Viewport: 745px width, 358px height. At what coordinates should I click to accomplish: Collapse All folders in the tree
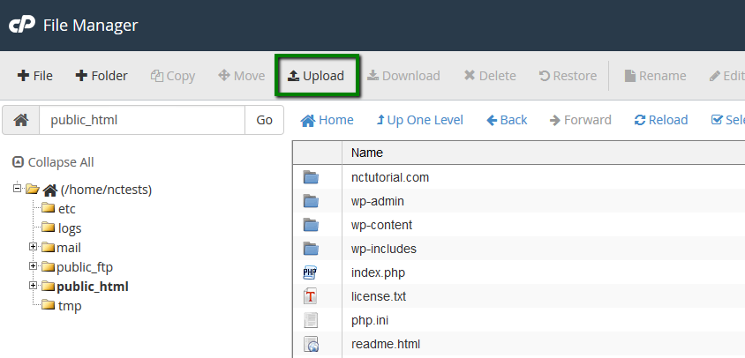[x=53, y=162]
